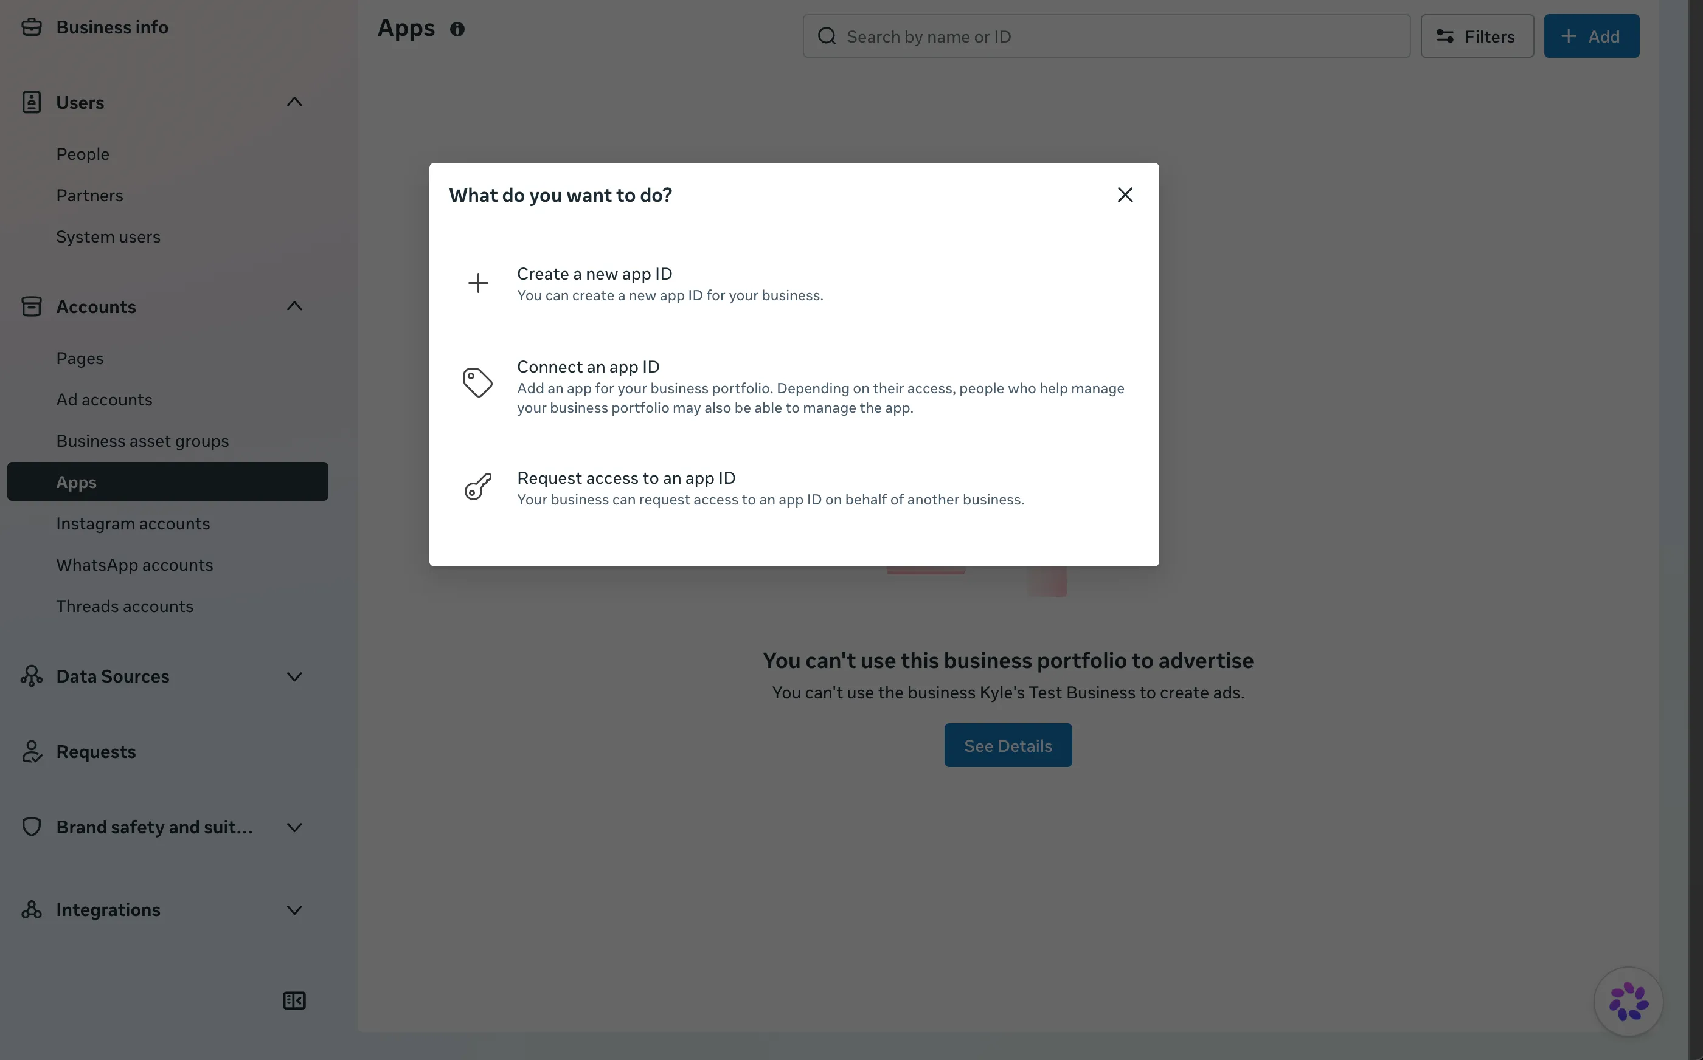This screenshot has height=1060, width=1703.
Task: Select the highlighted Apps sidebar item
Action: point(168,481)
